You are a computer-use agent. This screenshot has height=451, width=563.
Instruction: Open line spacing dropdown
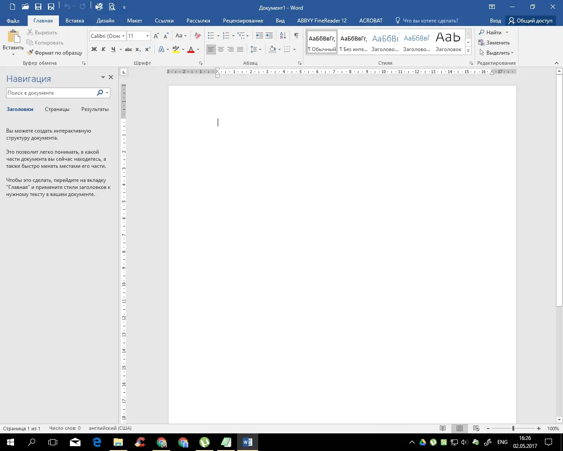pyautogui.click(x=256, y=49)
